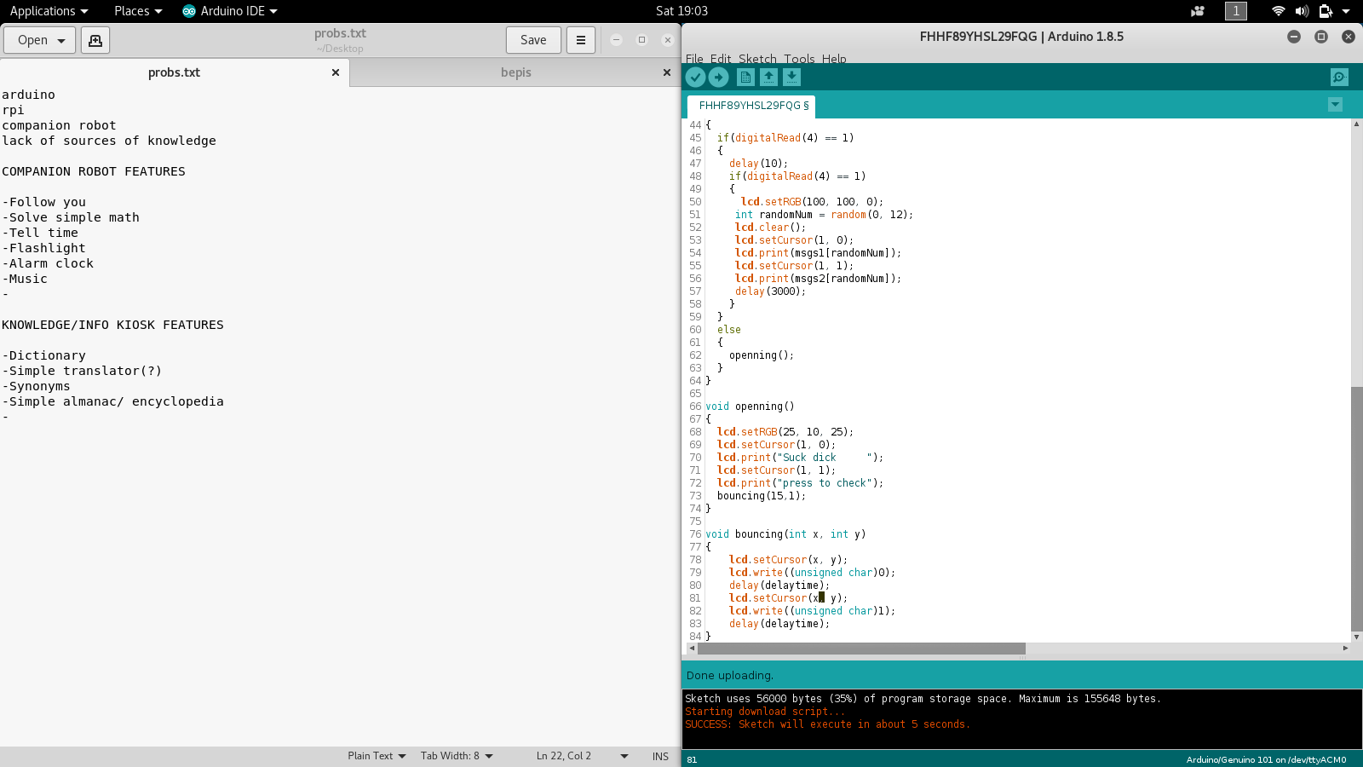Screen dimensions: 1363x767
Task: Click the workspace indicator showing 1
Action: 1236,11
